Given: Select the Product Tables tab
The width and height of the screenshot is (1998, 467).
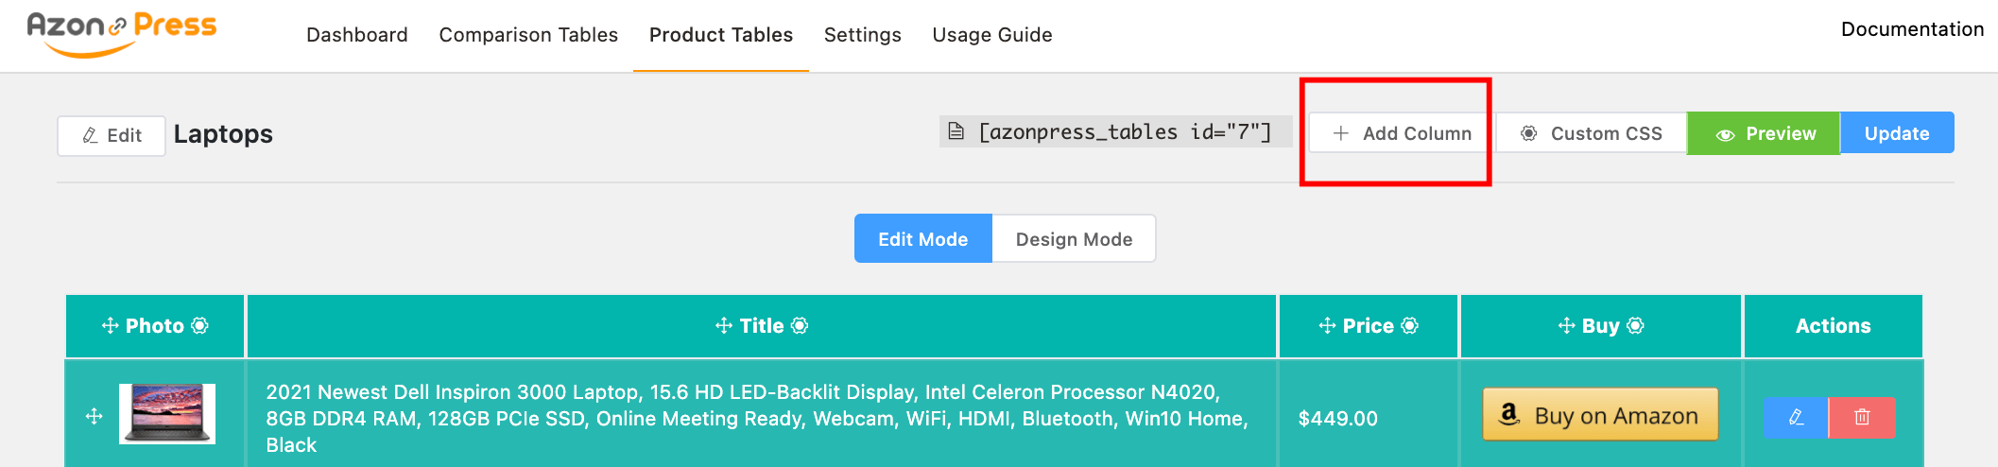Looking at the screenshot, I should point(721,35).
